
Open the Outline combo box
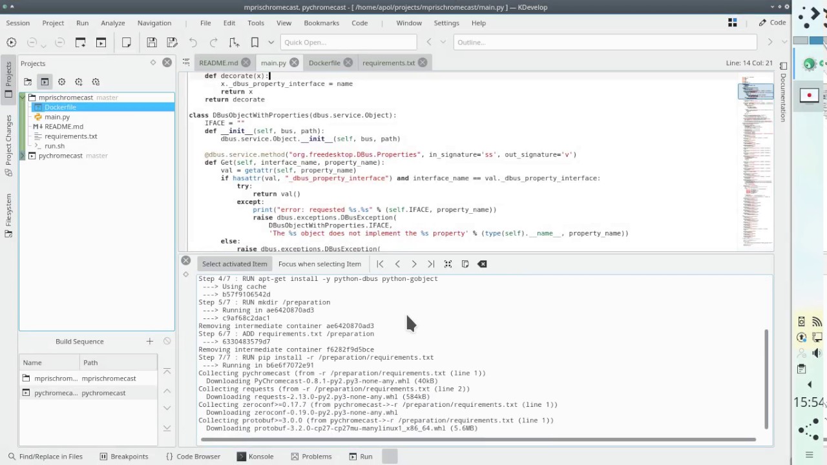pos(605,42)
